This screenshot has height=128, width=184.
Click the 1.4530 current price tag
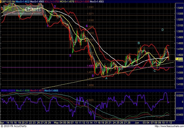(x=180, y=59)
